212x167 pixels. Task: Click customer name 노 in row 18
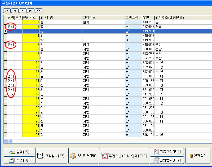[x=61, y=99]
